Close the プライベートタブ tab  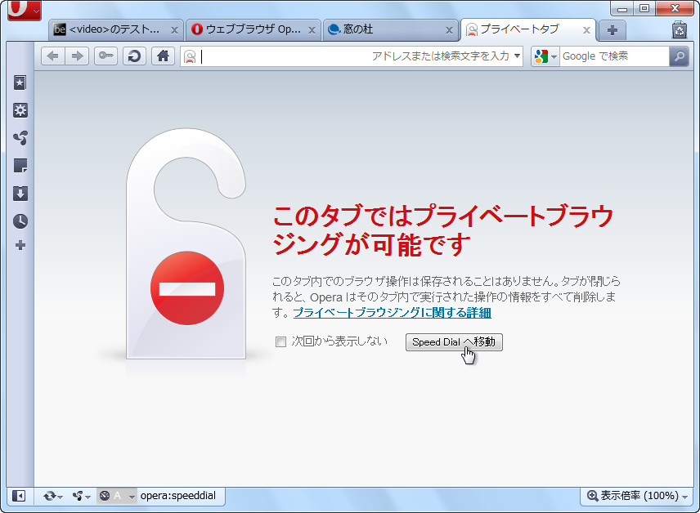586,30
